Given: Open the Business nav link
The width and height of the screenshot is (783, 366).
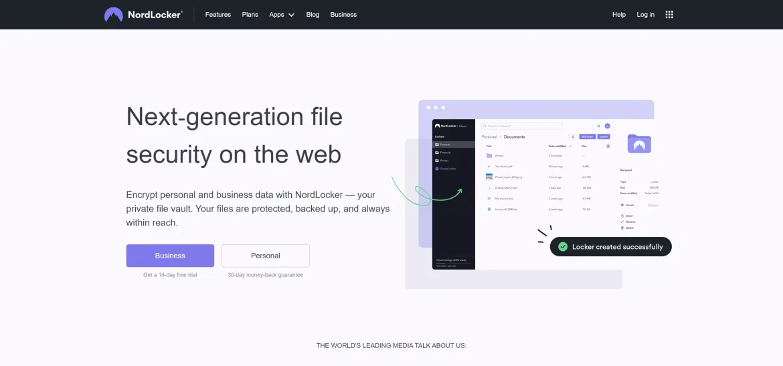Looking at the screenshot, I should pos(343,15).
